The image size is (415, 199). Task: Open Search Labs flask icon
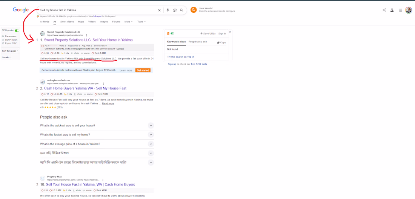click(392, 10)
